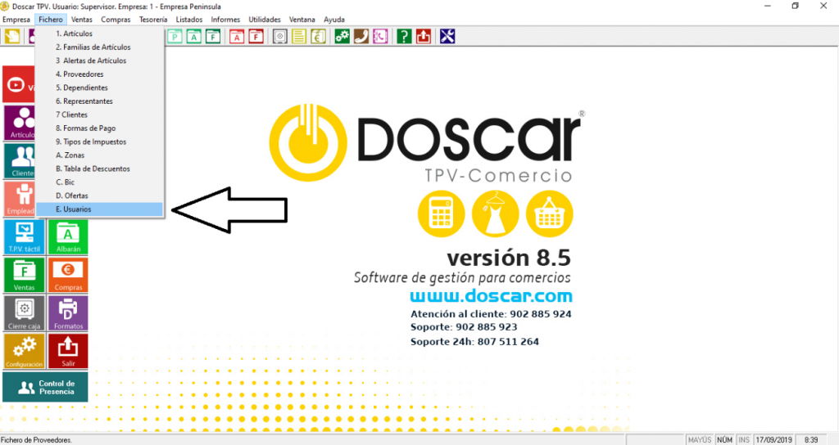The image size is (839, 445).
Task: Open the Compras sidebar tile
Action: click(68, 275)
